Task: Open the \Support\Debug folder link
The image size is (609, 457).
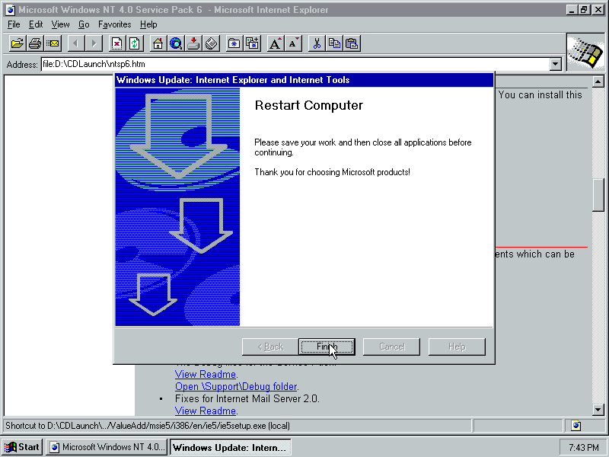Action: (x=236, y=386)
